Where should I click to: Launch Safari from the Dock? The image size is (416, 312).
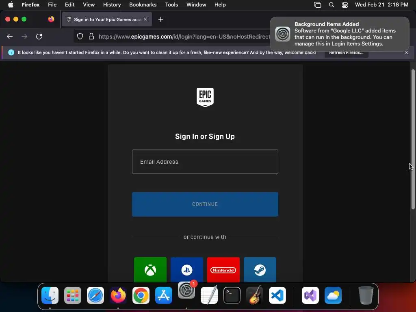(95, 295)
